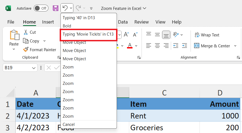The image size is (242, 133).
Task: Expand the Name Box dropdown showing B19
Action: [34, 68]
